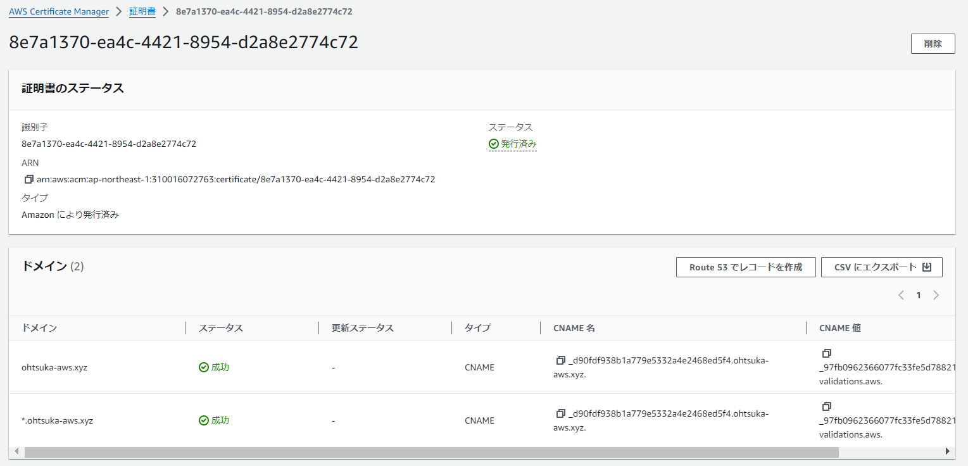This screenshot has width=968, height=466.
Task: Click the ドメイン column header
Action: 39,328
